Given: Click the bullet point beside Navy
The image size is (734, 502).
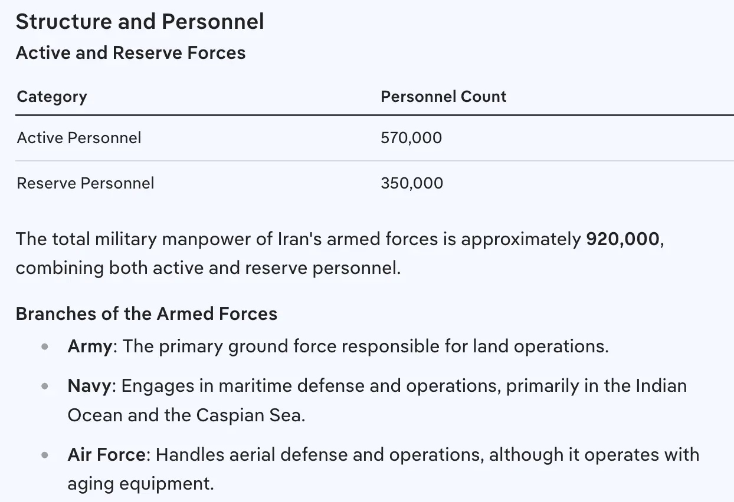Looking at the screenshot, I should [45, 387].
